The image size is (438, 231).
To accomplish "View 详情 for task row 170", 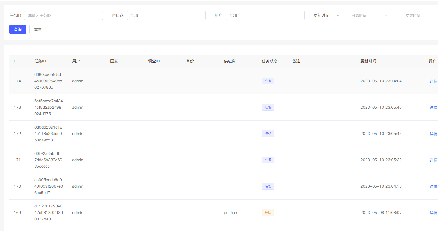I will (433, 186).
